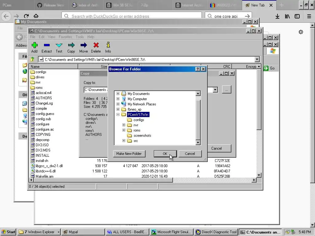Expand the My Computer tree node

[x=118, y=99]
